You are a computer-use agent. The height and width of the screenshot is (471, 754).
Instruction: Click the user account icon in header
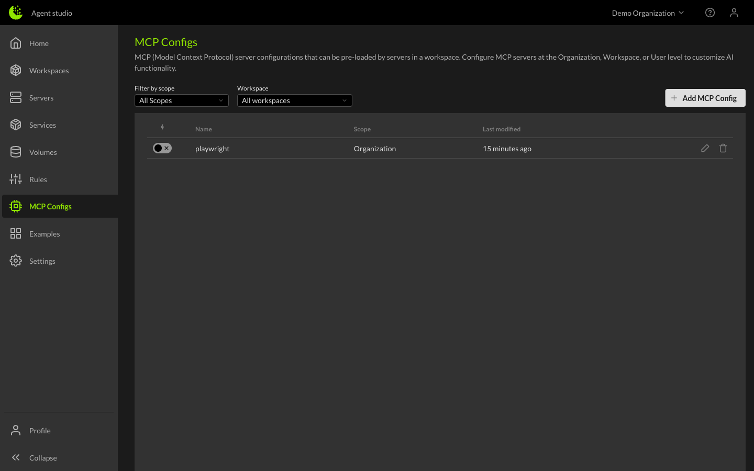pos(734,13)
